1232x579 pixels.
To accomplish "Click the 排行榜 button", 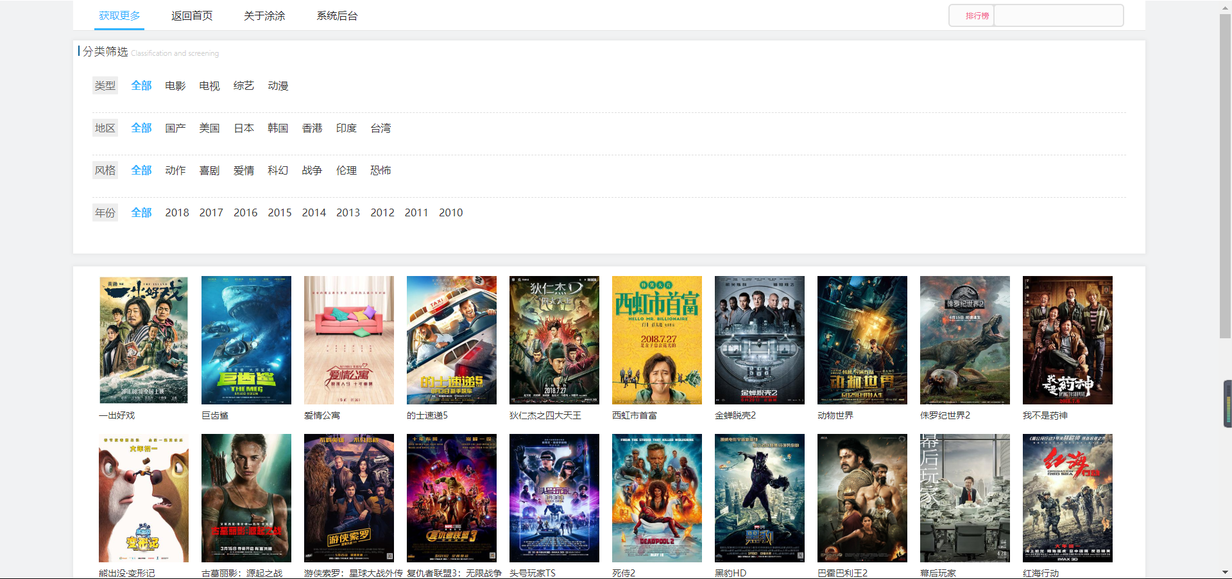I will pyautogui.click(x=977, y=15).
